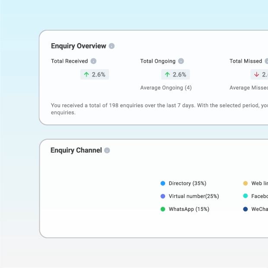268x268 pixels.
Task: Select the purple Virtual number legend dot
Action: 163,196
